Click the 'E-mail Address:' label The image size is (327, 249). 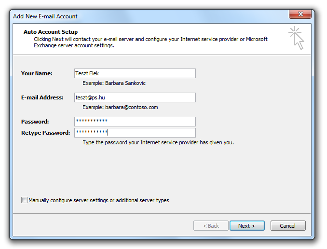(42, 97)
